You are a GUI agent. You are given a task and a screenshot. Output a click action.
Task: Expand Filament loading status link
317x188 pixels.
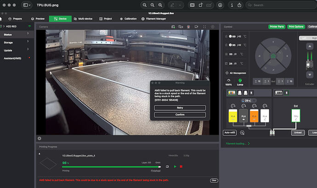click(238, 143)
